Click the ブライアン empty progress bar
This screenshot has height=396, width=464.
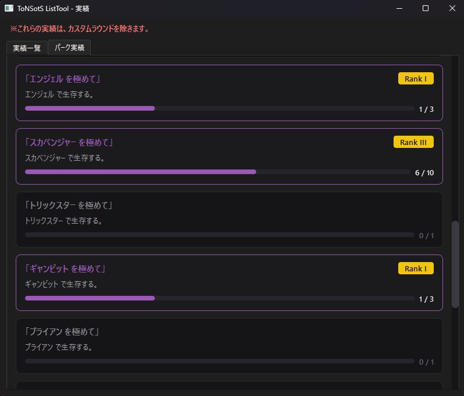click(x=219, y=361)
